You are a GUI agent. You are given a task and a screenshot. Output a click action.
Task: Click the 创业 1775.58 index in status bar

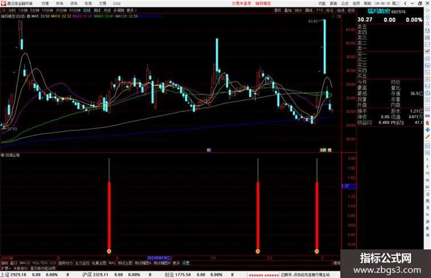tap(177, 275)
